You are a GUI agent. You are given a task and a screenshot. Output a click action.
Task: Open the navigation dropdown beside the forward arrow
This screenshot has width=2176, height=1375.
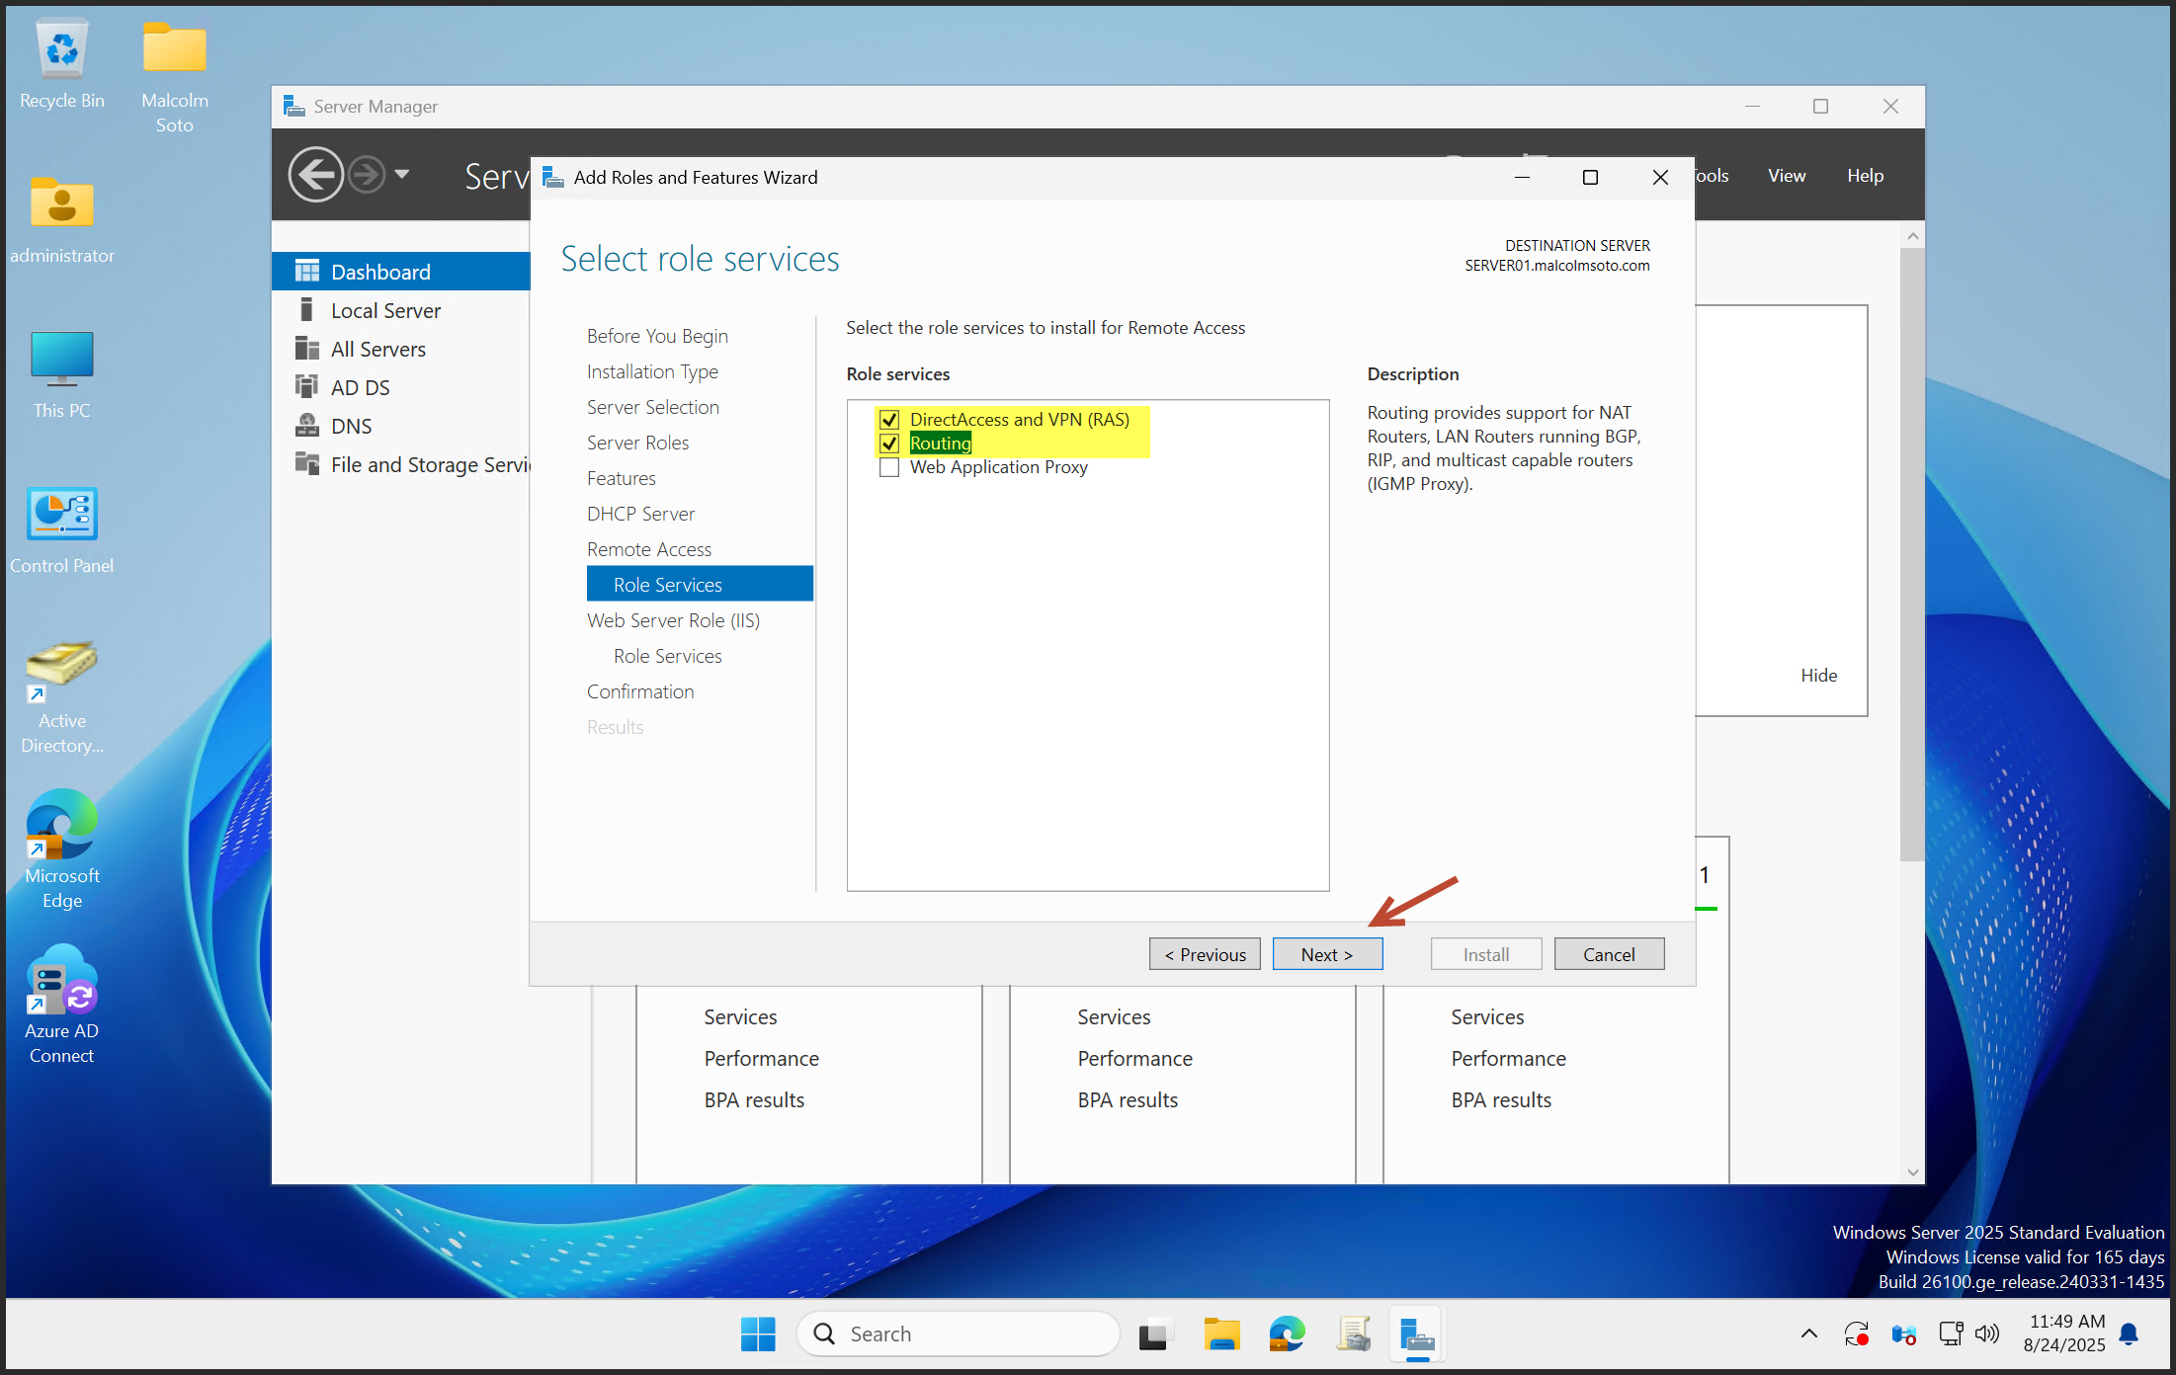(401, 174)
